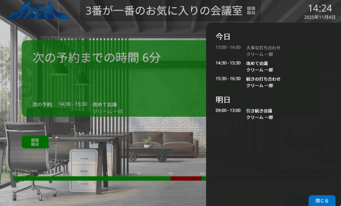Click the 14:24 clock display

click(320, 8)
